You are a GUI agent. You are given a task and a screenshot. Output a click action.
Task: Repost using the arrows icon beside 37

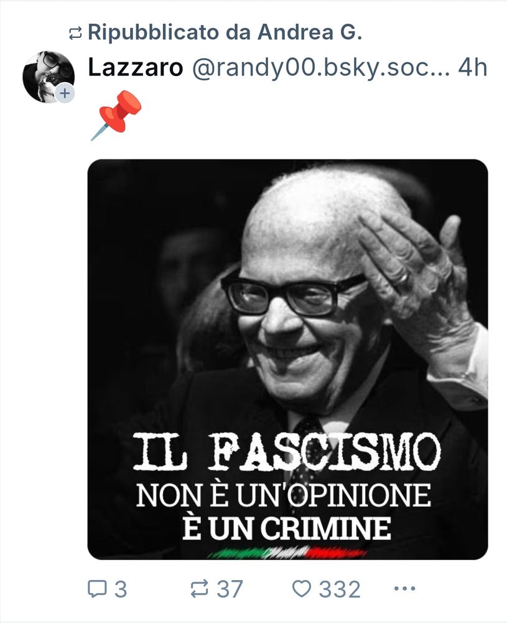[x=199, y=589]
